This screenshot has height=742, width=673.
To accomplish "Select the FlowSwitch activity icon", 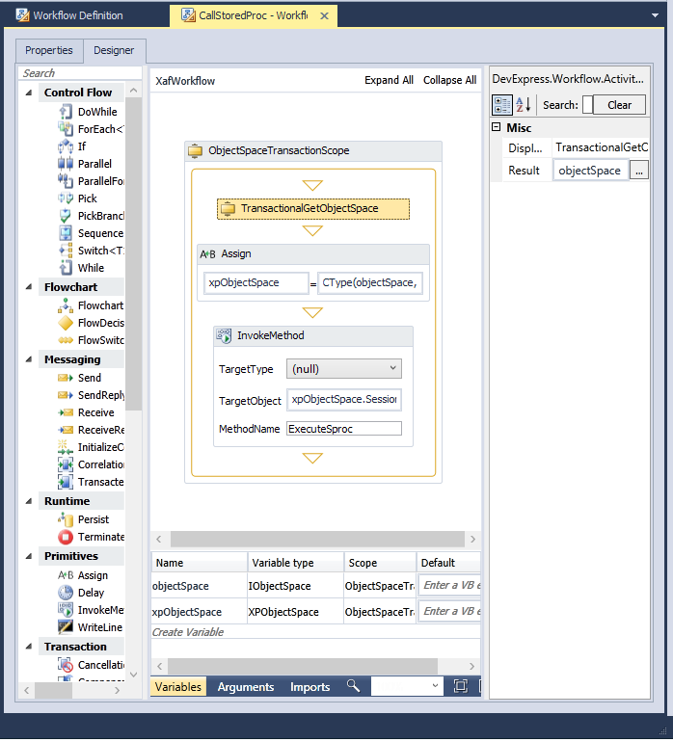I will point(66,340).
